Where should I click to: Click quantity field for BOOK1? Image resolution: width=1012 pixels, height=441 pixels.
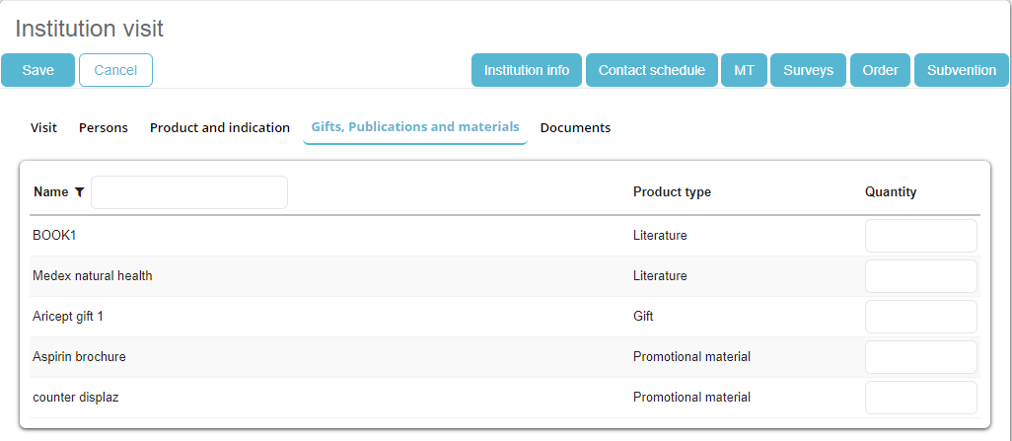point(920,236)
